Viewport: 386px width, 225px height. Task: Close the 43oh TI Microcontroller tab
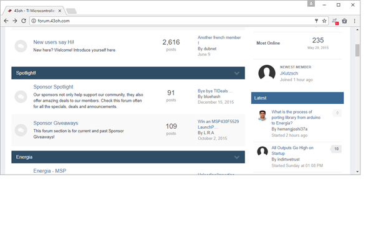pyautogui.click(x=60, y=11)
